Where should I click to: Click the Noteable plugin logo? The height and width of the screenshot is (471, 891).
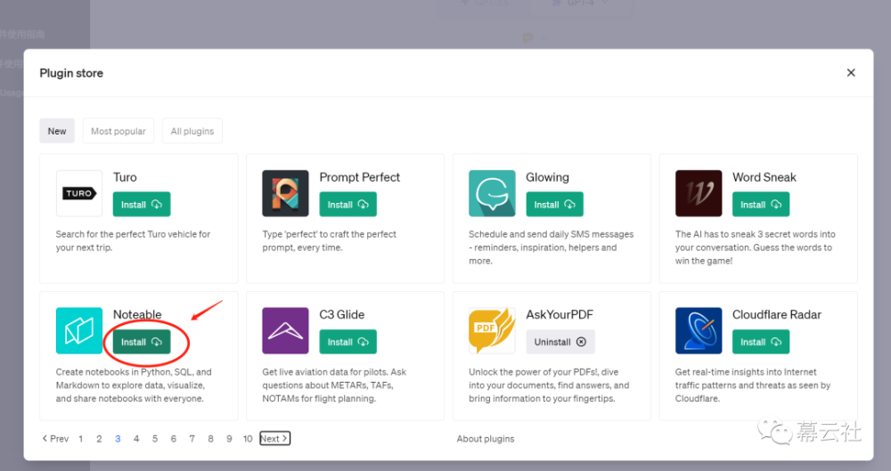point(79,330)
